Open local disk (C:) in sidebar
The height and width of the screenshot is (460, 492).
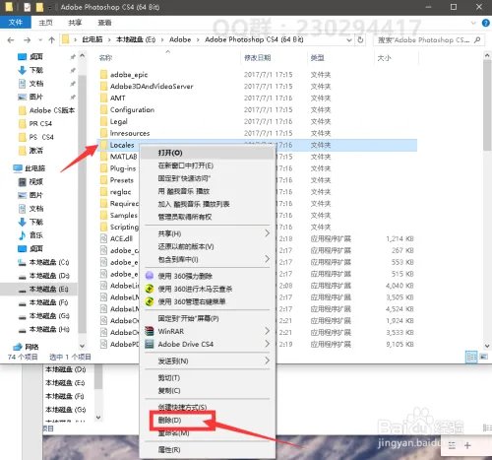tap(43, 262)
